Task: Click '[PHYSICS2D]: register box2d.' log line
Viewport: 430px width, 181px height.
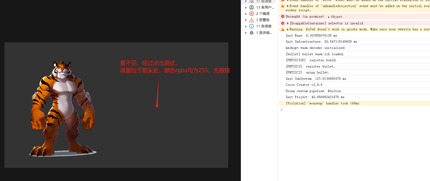Action: point(311,60)
